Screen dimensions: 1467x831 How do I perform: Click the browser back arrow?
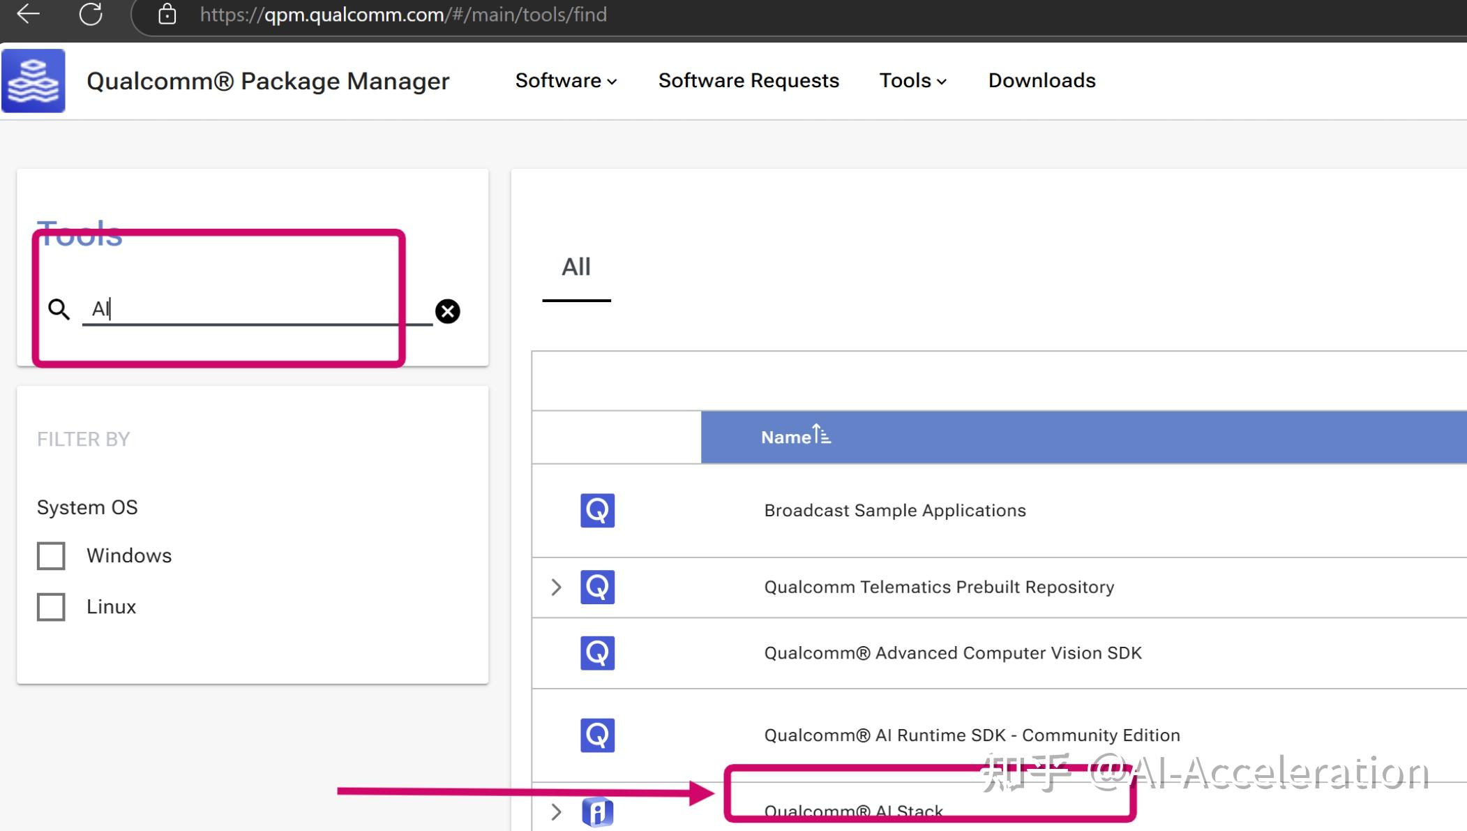pos(28,14)
